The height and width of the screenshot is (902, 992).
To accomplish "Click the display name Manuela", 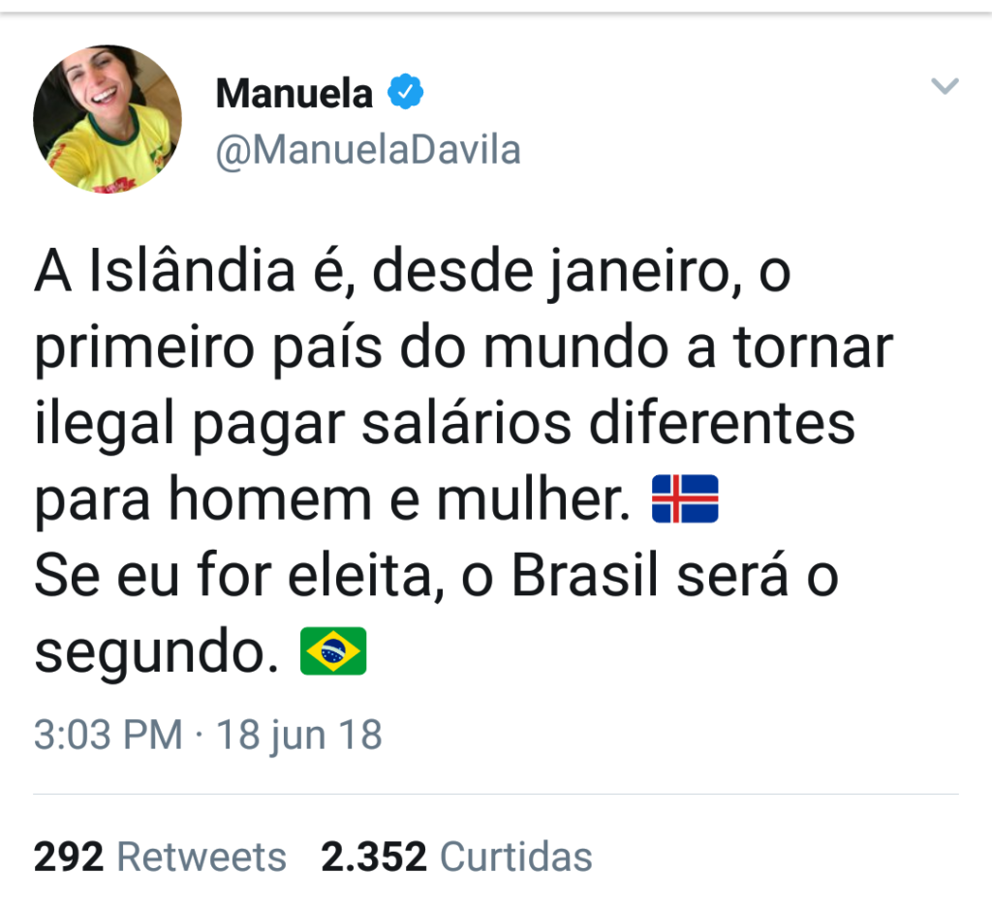I will click(x=294, y=94).
